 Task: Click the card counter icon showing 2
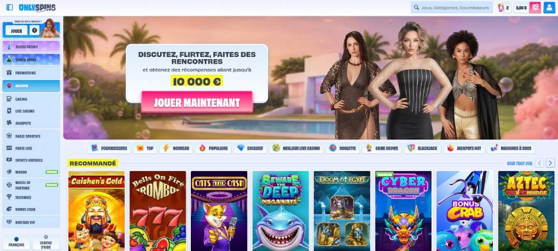point(504,7)
